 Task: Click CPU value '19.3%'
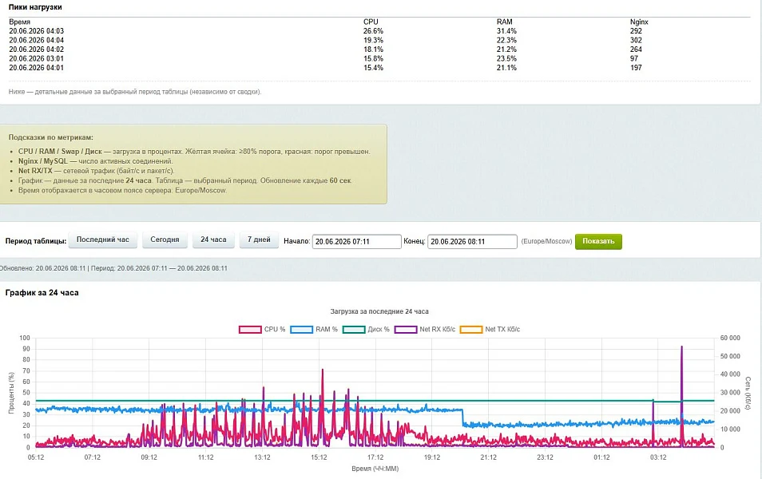click(x=373, y=41)
